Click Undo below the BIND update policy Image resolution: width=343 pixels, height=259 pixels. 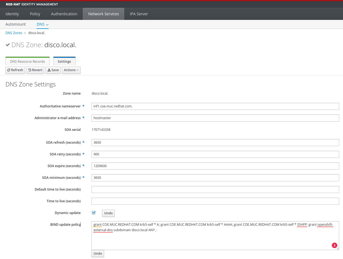pos(97,253)
